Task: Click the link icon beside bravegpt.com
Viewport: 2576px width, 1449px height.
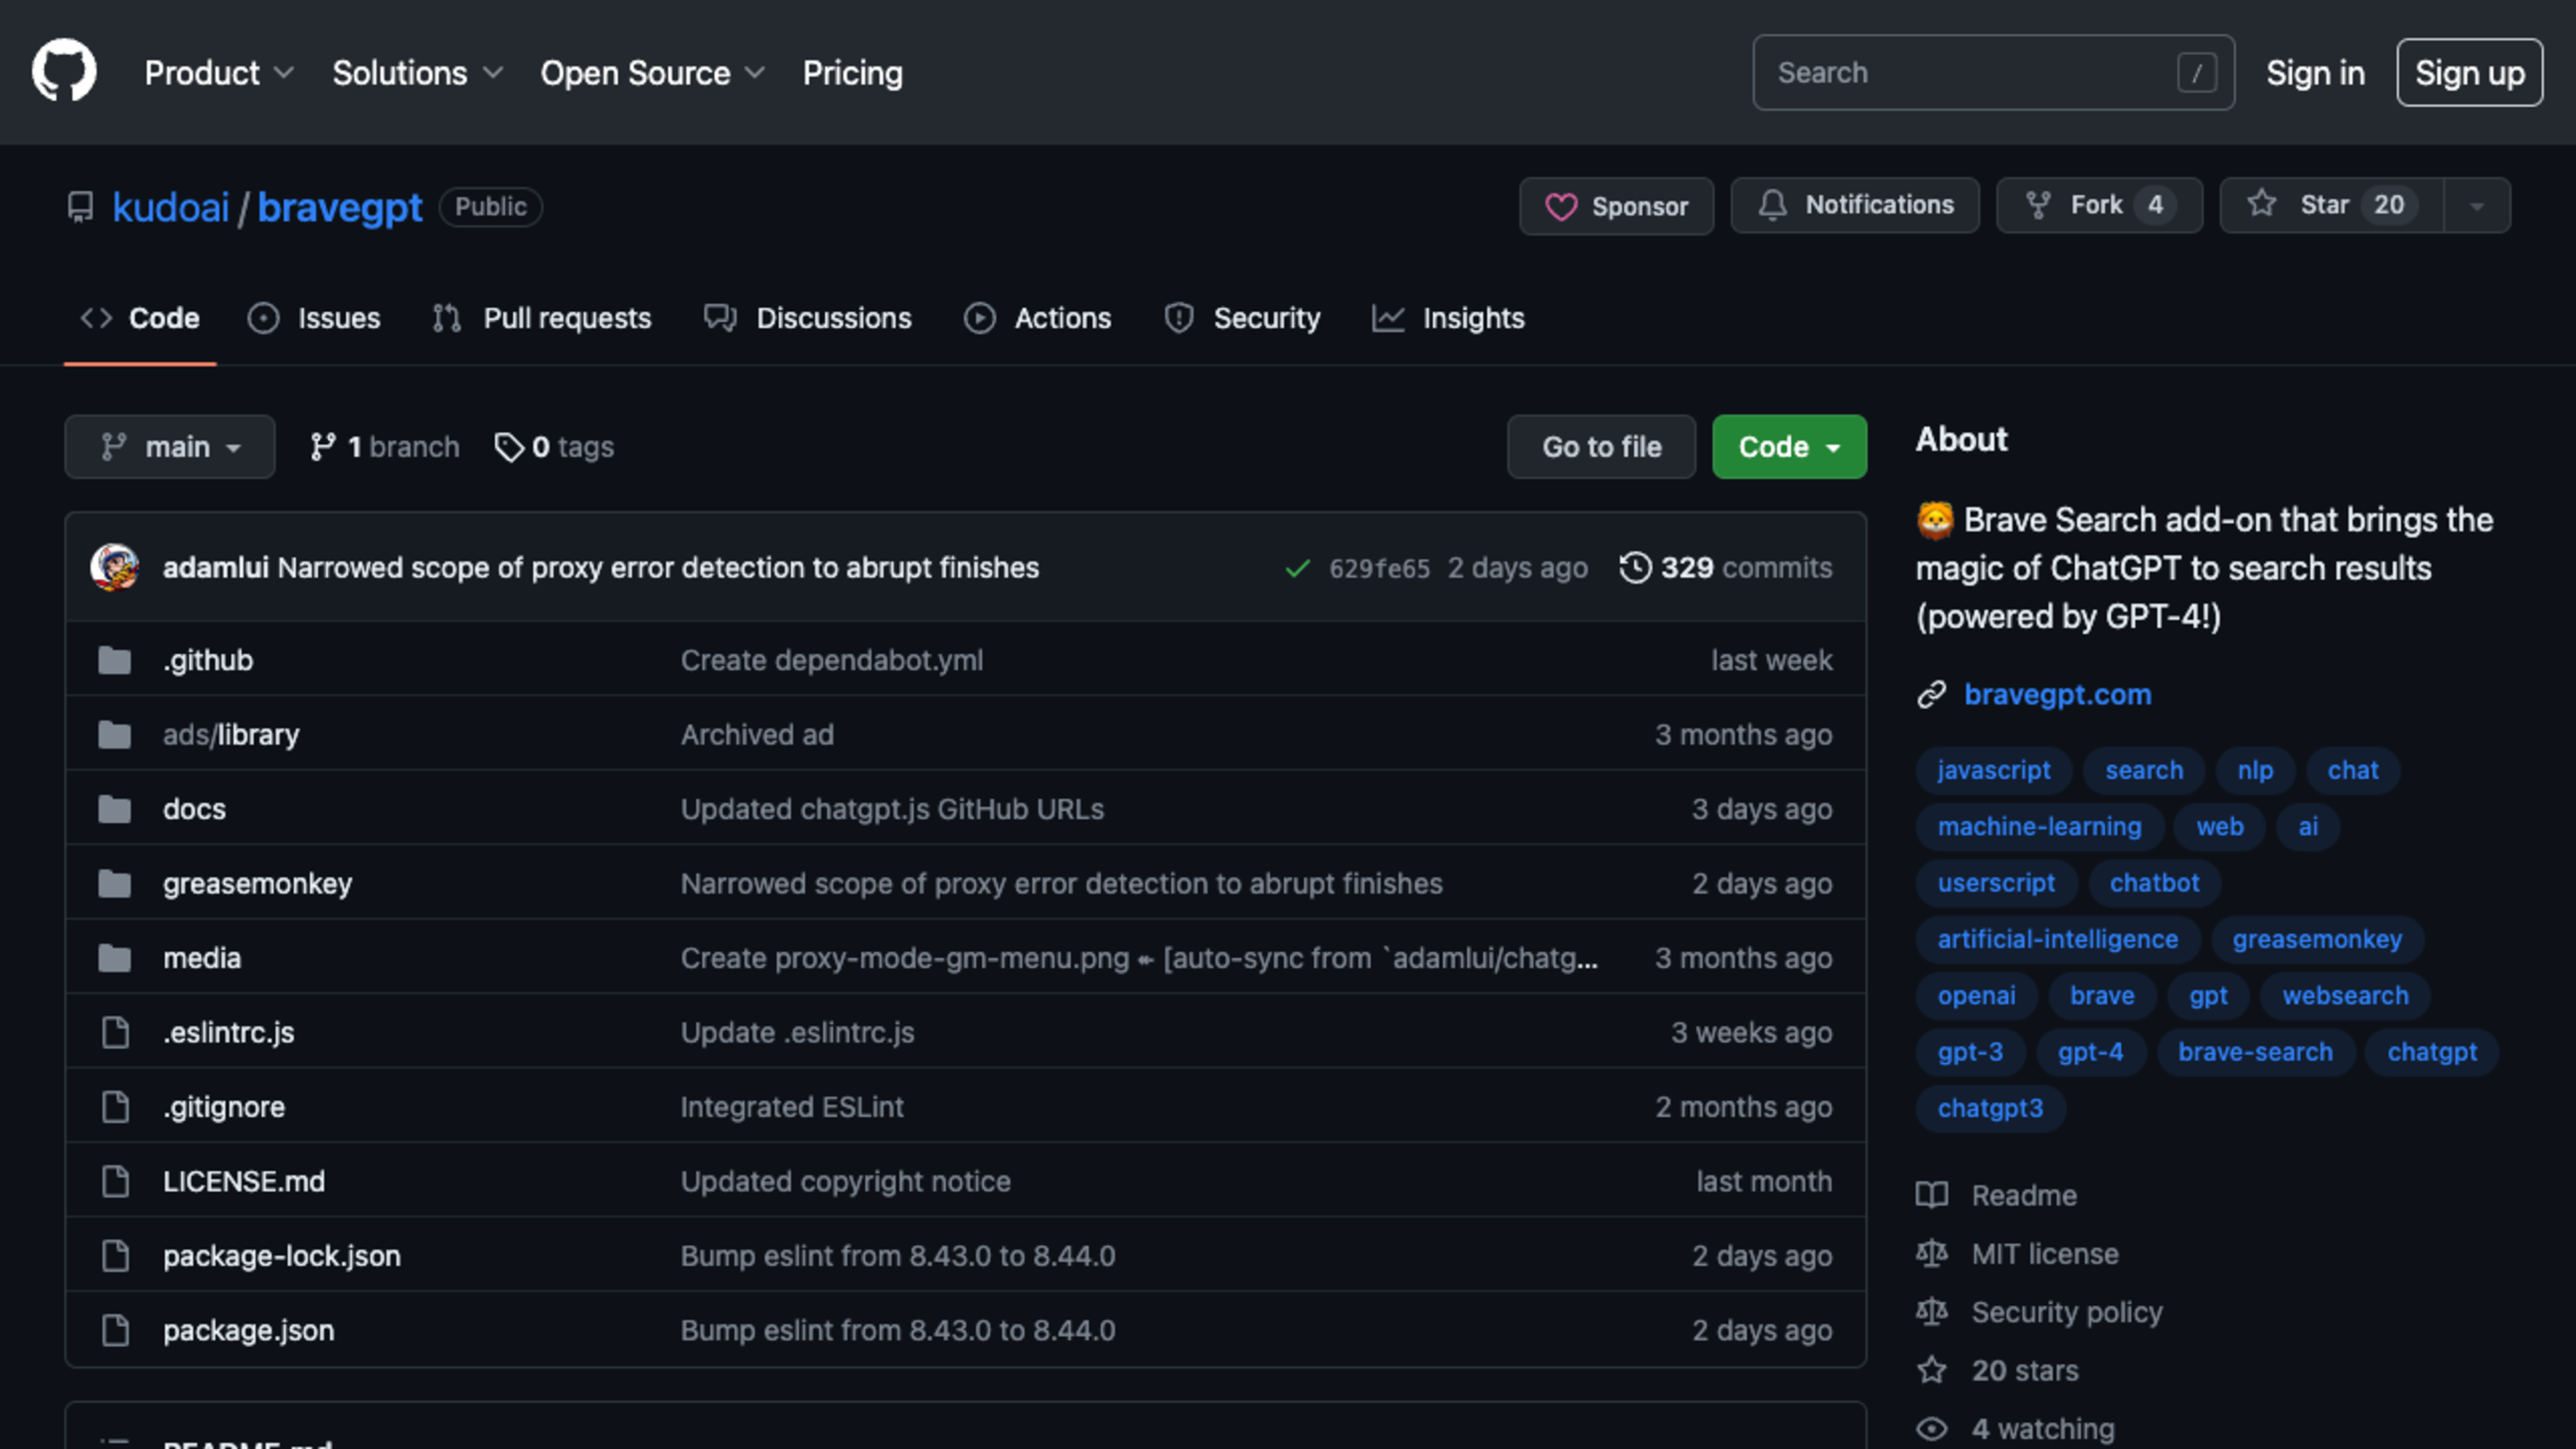Action: click(1931, 694)
